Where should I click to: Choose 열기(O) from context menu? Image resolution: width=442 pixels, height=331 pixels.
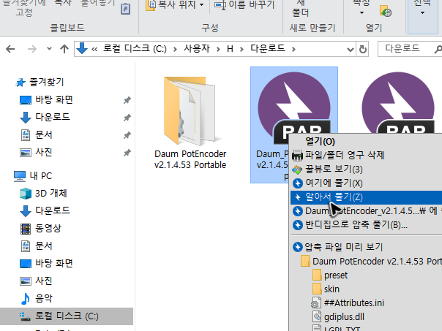point(321,142)
